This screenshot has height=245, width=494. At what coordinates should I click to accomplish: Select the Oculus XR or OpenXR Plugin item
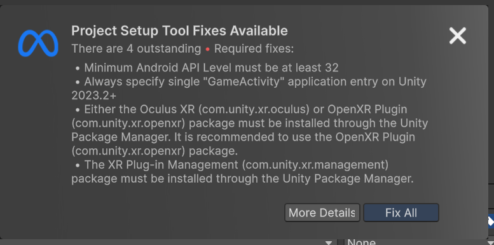point(249,130)
